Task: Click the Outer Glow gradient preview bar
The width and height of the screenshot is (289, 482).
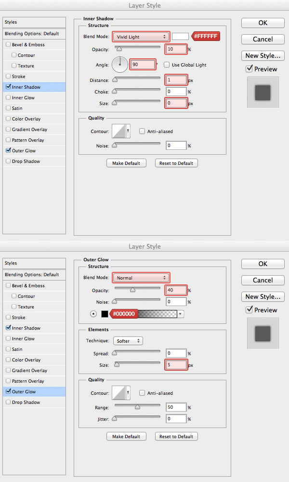Action: [157, 314]
